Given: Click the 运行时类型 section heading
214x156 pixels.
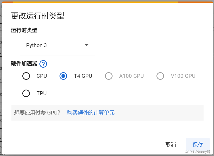Looking at the screenshot, I should pyautogui.click(x=24, y=30).
